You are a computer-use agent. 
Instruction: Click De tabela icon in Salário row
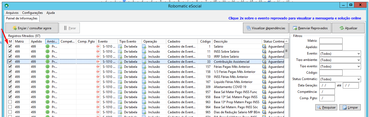(120, 46)
